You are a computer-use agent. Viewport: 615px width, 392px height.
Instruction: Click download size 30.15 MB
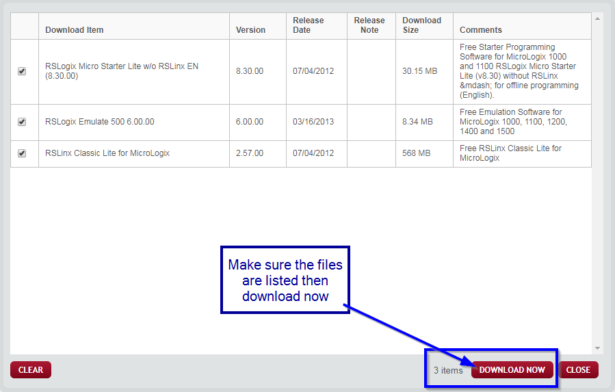(419, 71)
